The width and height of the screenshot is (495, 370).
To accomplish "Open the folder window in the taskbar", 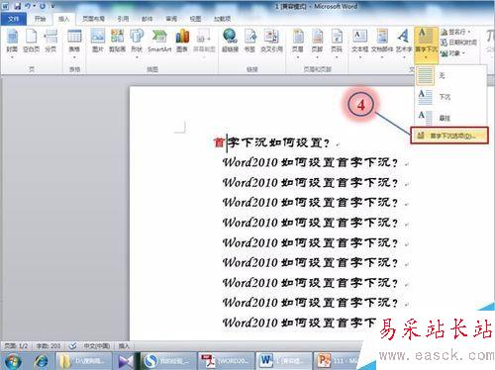I will pyautogui.click(x=82, y=361).
